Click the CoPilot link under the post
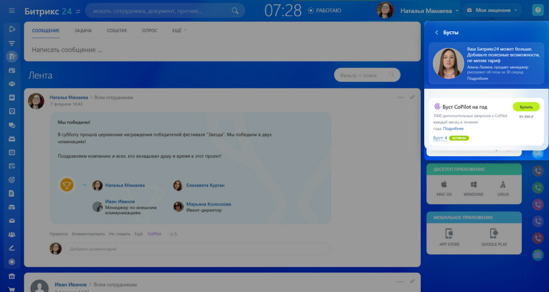549x292 pixels. tap(154, 234)
